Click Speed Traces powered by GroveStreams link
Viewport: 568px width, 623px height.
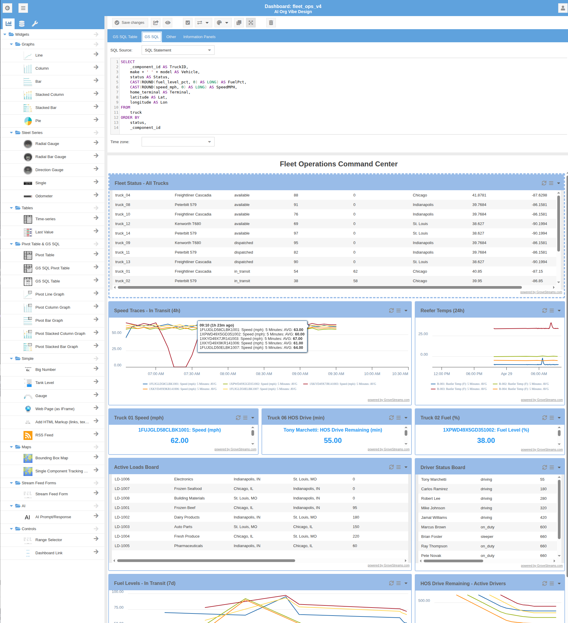pos(389,400)
